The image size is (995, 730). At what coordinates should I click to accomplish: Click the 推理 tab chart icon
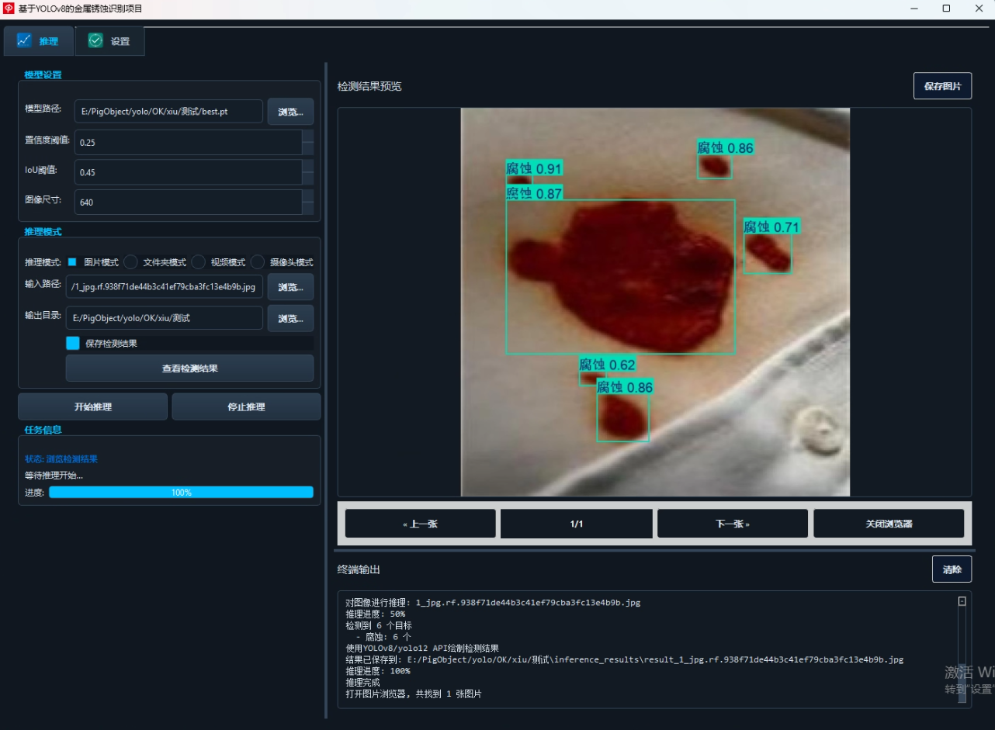point(24,40)
